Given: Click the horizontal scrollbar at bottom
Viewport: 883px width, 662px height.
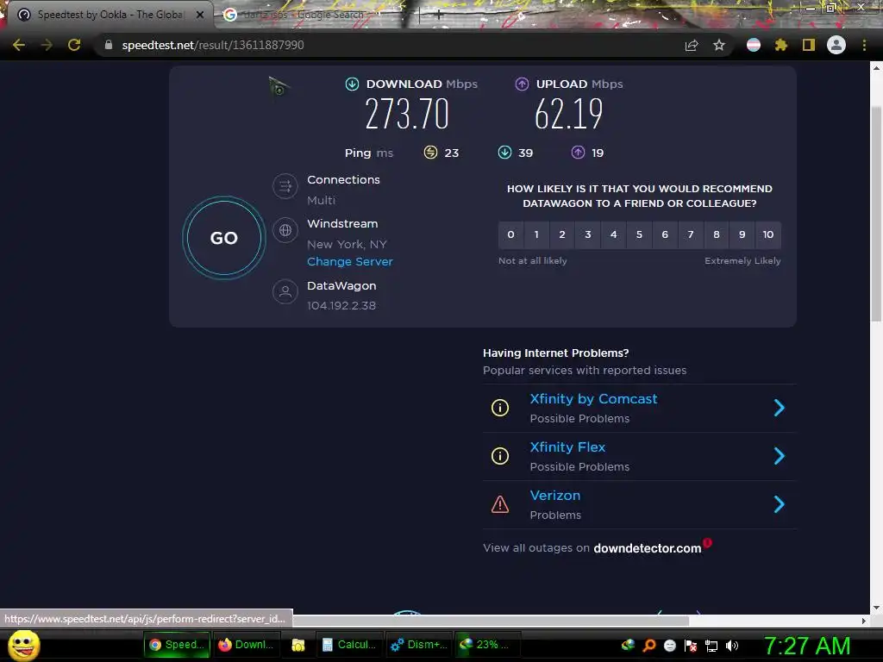Looking at the screenshot, I should click(490, 621).
